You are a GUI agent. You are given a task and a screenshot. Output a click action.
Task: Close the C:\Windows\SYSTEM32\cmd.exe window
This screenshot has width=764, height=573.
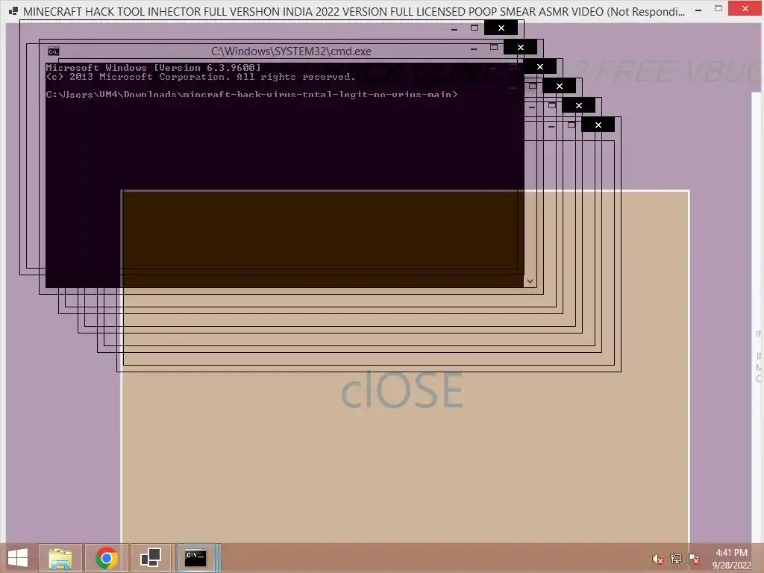pos(520,47)
